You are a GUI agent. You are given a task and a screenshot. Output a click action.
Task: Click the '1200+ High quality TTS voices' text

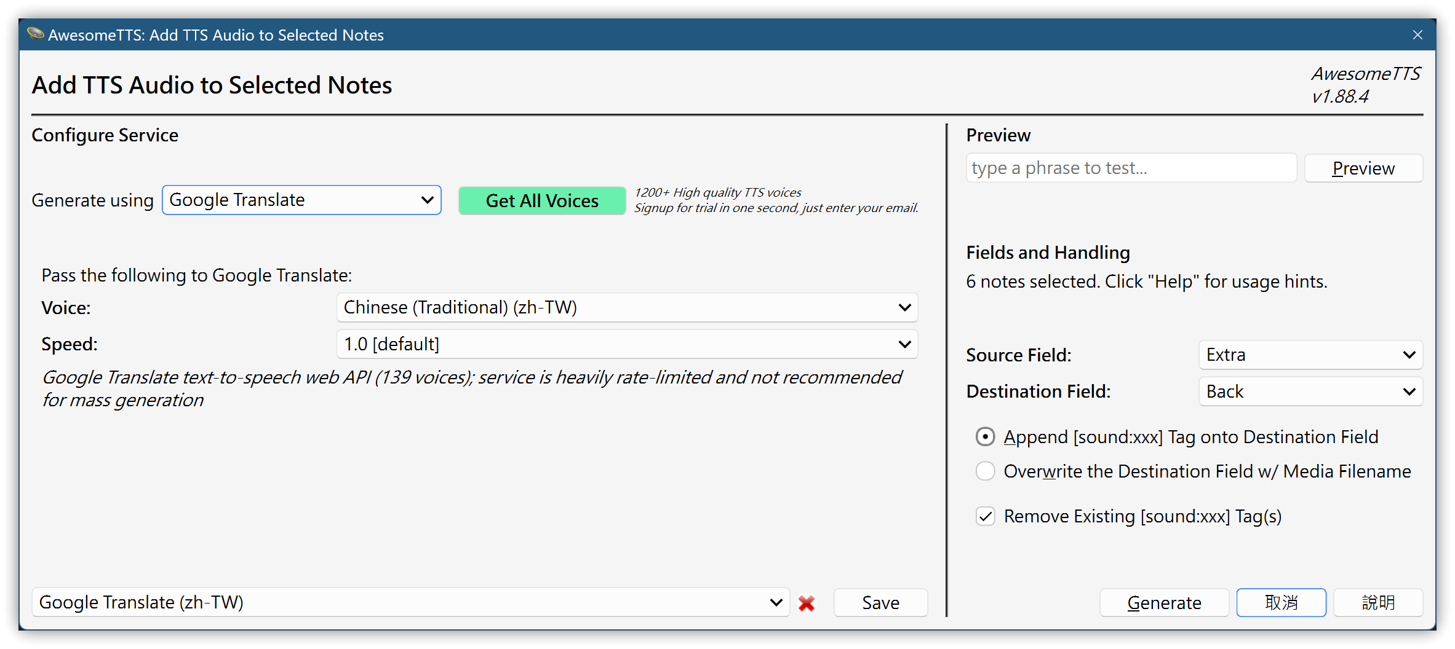pyautogui.click(x=718, y=192)
